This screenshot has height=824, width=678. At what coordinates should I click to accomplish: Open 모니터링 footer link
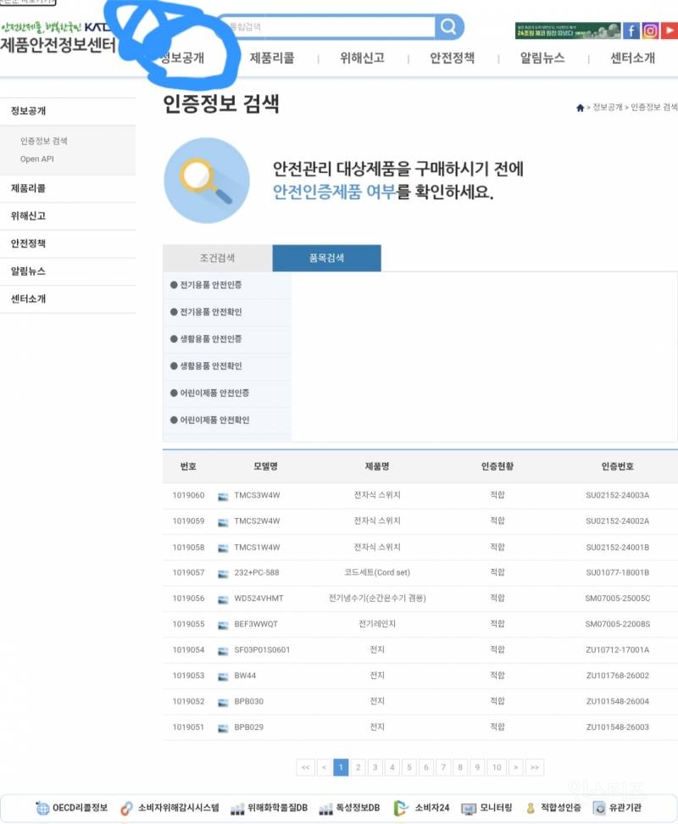click(x=486, y=808)
